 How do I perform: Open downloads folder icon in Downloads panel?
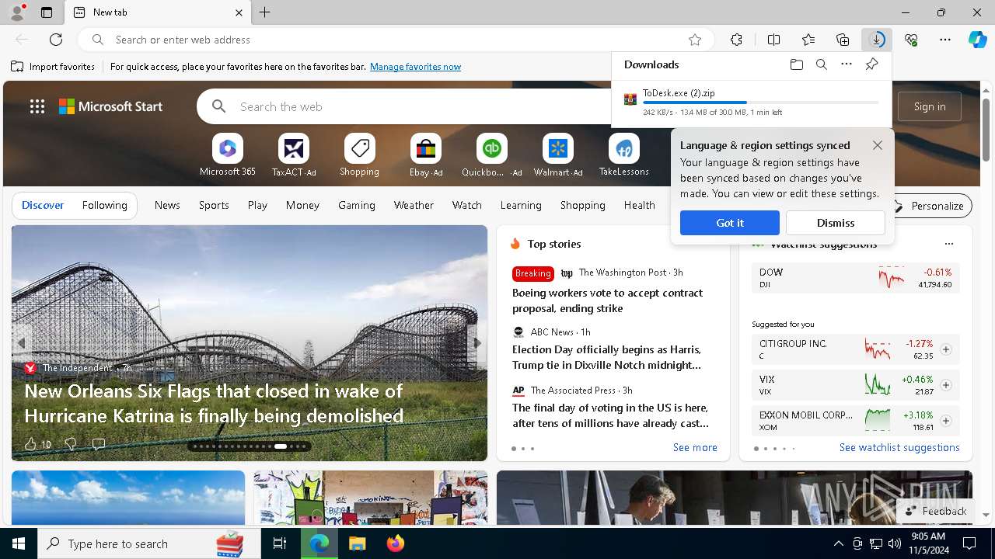click(x=797, y=64)
